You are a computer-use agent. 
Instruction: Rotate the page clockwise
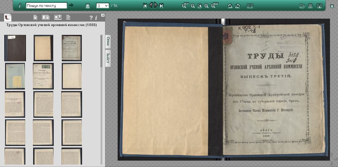230,6
